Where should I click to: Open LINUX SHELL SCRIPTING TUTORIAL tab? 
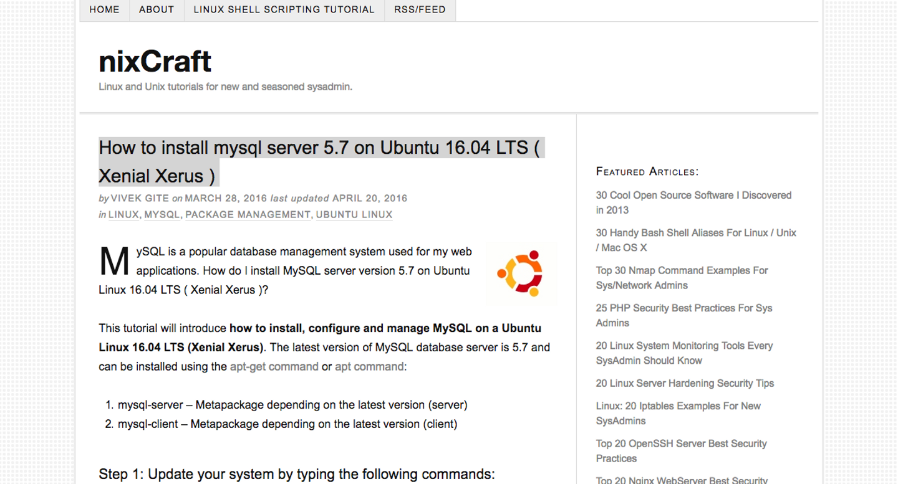click(284, 10)
